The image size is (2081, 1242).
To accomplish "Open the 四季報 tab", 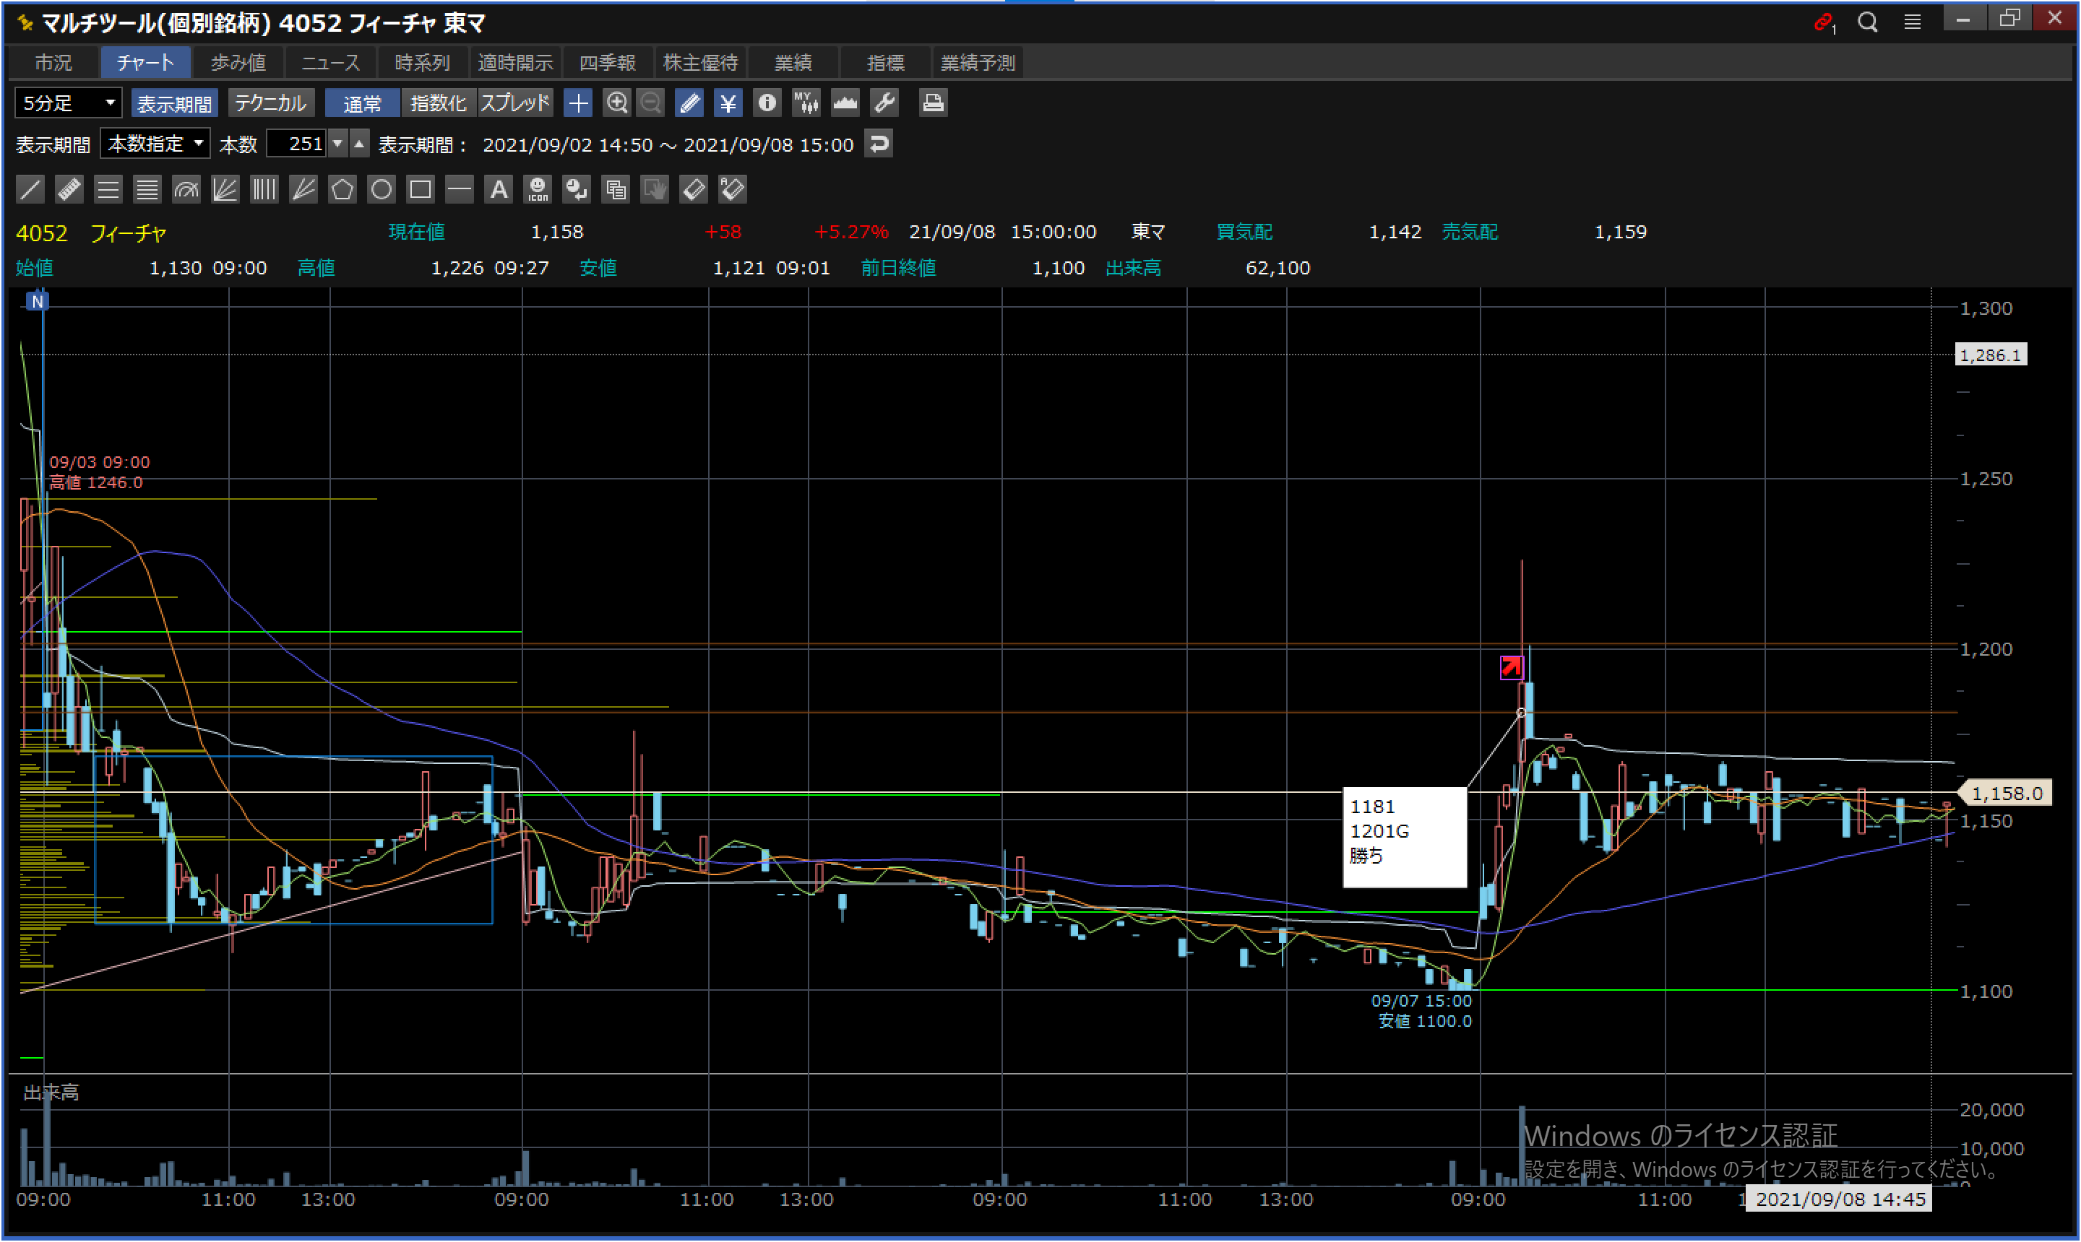I will pos(607,63).
